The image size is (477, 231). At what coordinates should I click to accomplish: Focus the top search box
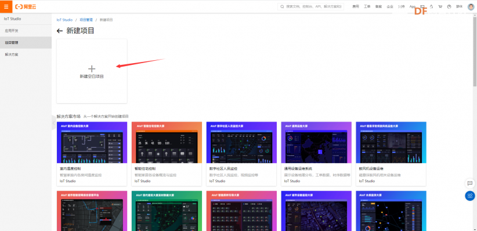310,7
